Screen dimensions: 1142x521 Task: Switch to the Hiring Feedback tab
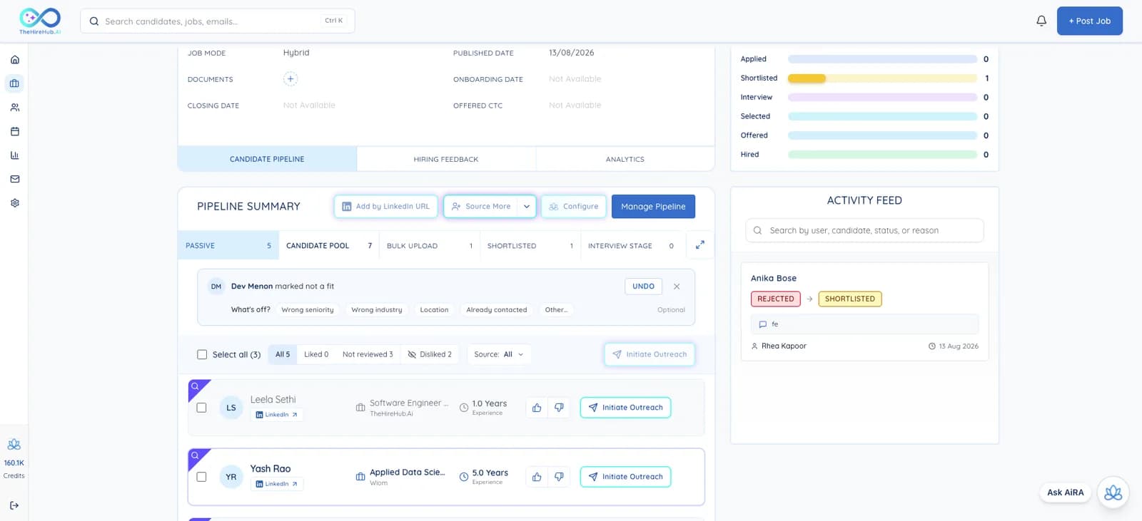[446, 159]
